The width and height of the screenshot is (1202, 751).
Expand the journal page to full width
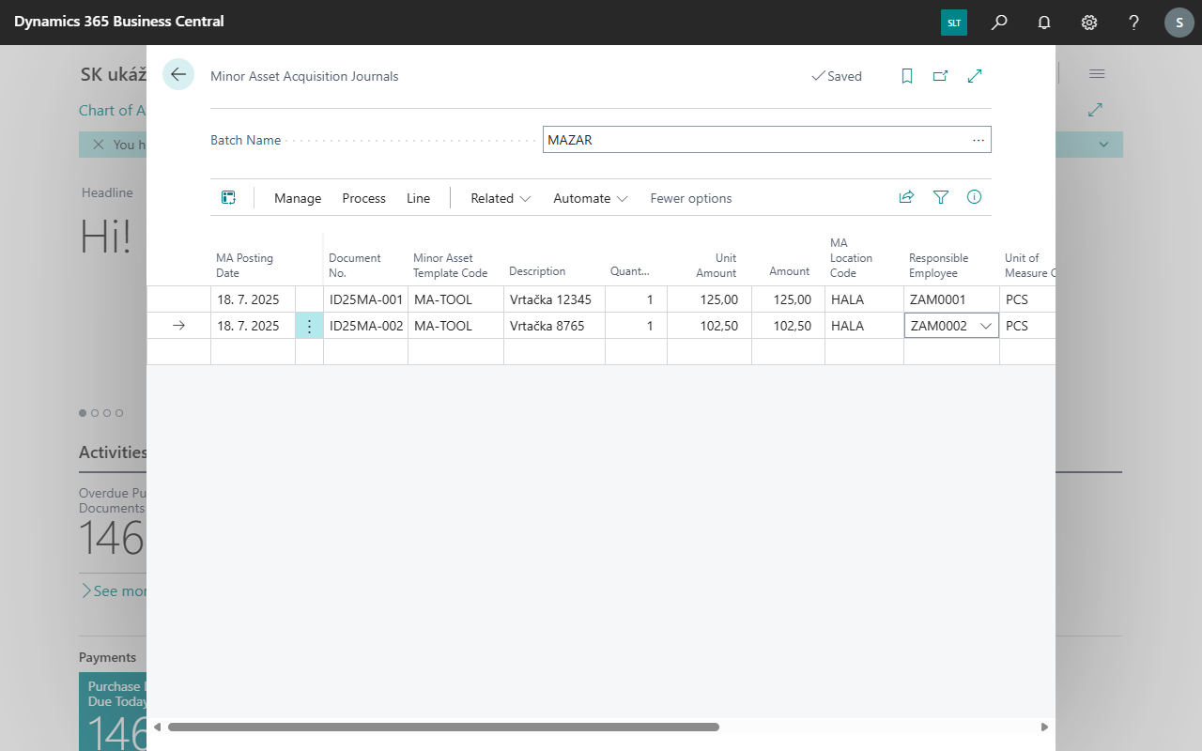975,76
